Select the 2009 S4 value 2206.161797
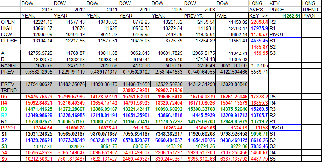Screen dimensions: 322x162 (x=167, y=152)
